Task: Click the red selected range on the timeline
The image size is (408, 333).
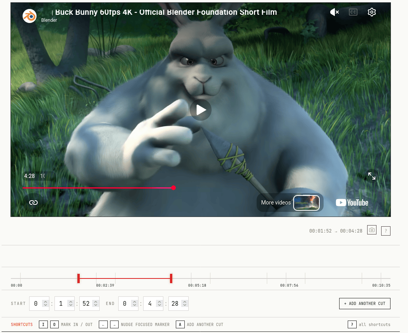Action: [124, 278]
